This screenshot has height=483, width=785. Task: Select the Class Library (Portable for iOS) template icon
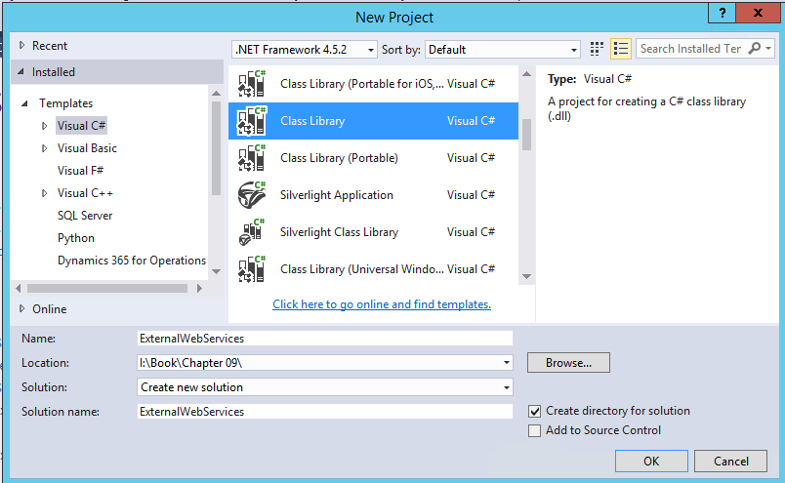click(252, 84)
